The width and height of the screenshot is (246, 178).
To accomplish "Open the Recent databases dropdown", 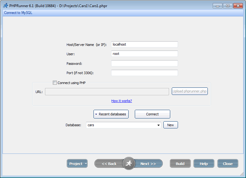I will pos(111,114).
